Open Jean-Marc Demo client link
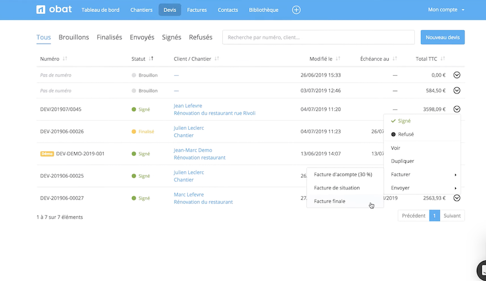 click(x=193, y=150)
